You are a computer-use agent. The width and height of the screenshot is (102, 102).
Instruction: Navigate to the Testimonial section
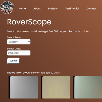(x=72, y=9)
